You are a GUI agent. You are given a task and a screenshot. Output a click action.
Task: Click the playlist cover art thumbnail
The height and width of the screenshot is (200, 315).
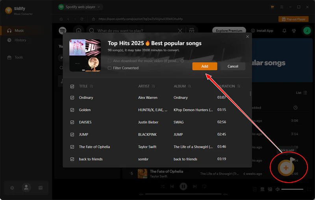(85, 55)
